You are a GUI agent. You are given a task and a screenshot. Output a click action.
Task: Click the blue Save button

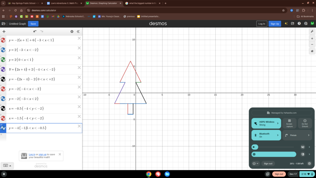point(33,24)
